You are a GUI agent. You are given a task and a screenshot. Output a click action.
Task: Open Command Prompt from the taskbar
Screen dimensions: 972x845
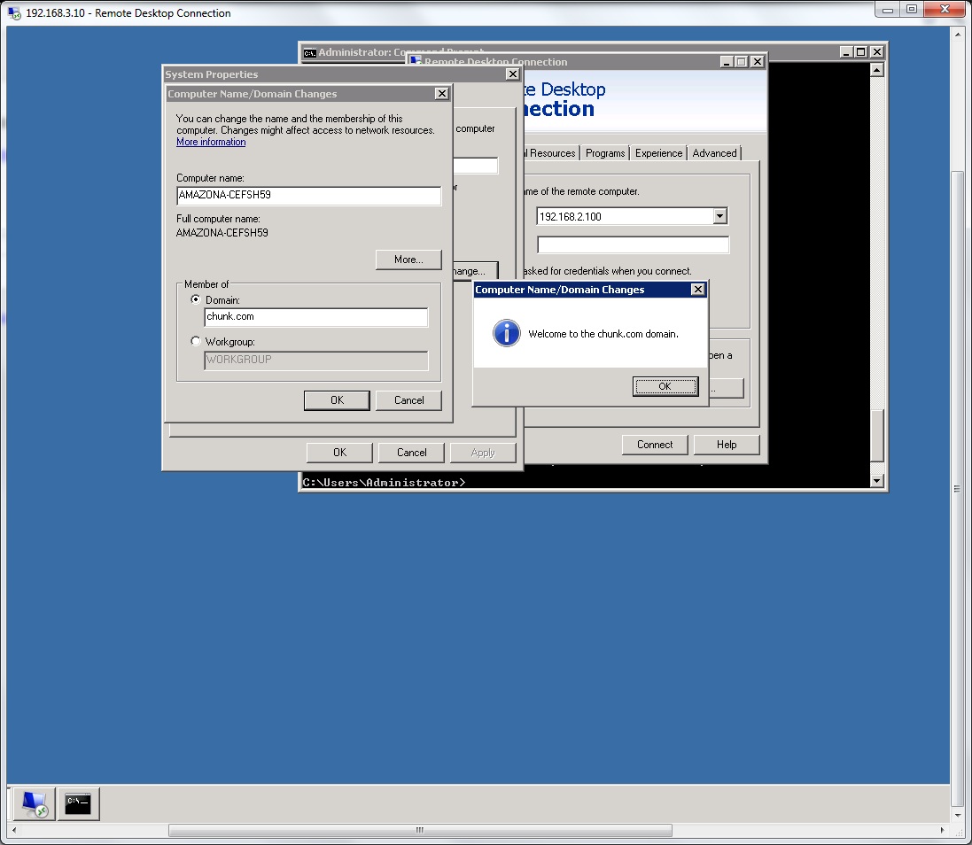click(78, 804)
